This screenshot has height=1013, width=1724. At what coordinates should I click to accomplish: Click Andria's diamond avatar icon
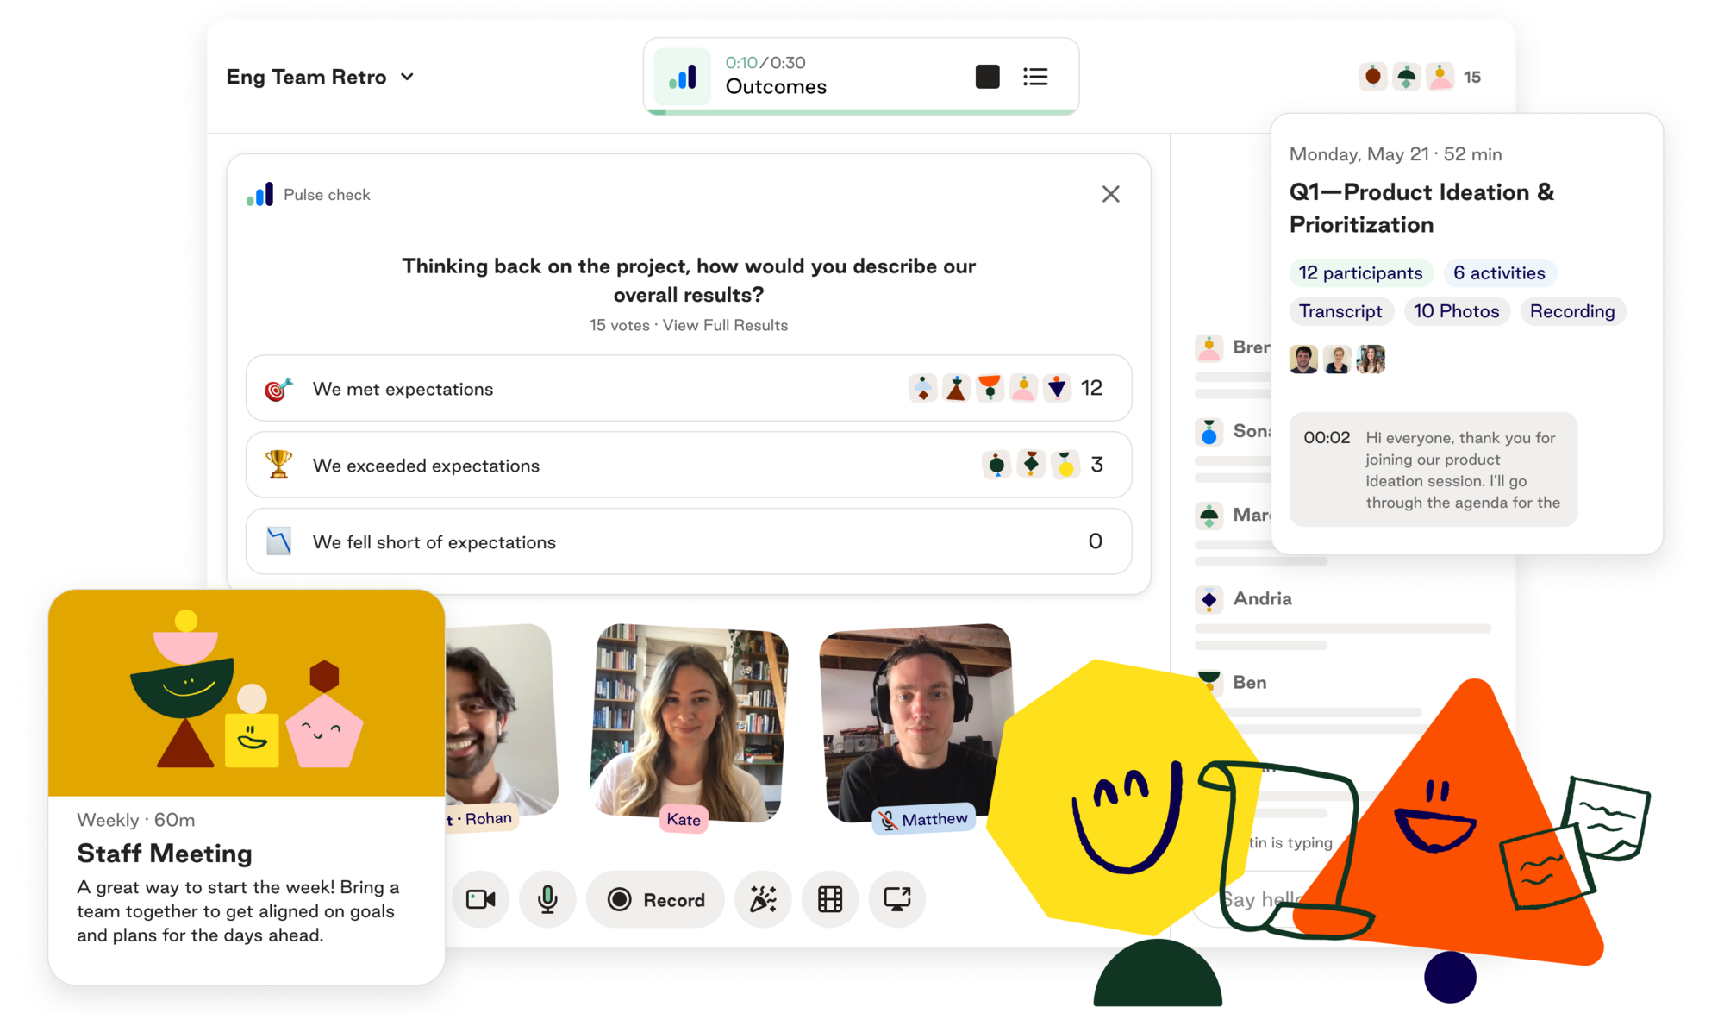point(1209,598)
